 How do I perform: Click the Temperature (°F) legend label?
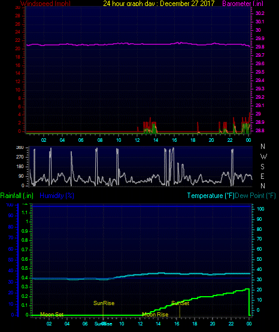[x=211, y=196]
